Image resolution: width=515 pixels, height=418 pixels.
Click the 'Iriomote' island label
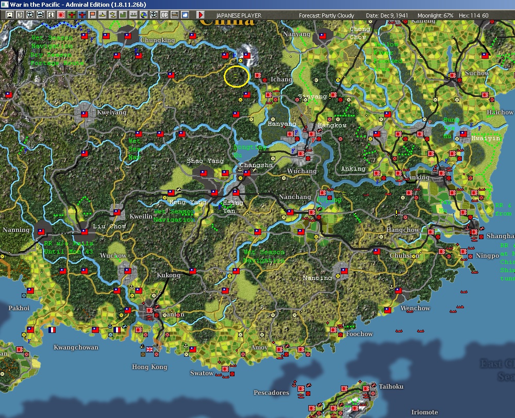tap(424, 412)
